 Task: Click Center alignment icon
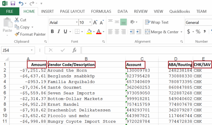click(117, 32)
